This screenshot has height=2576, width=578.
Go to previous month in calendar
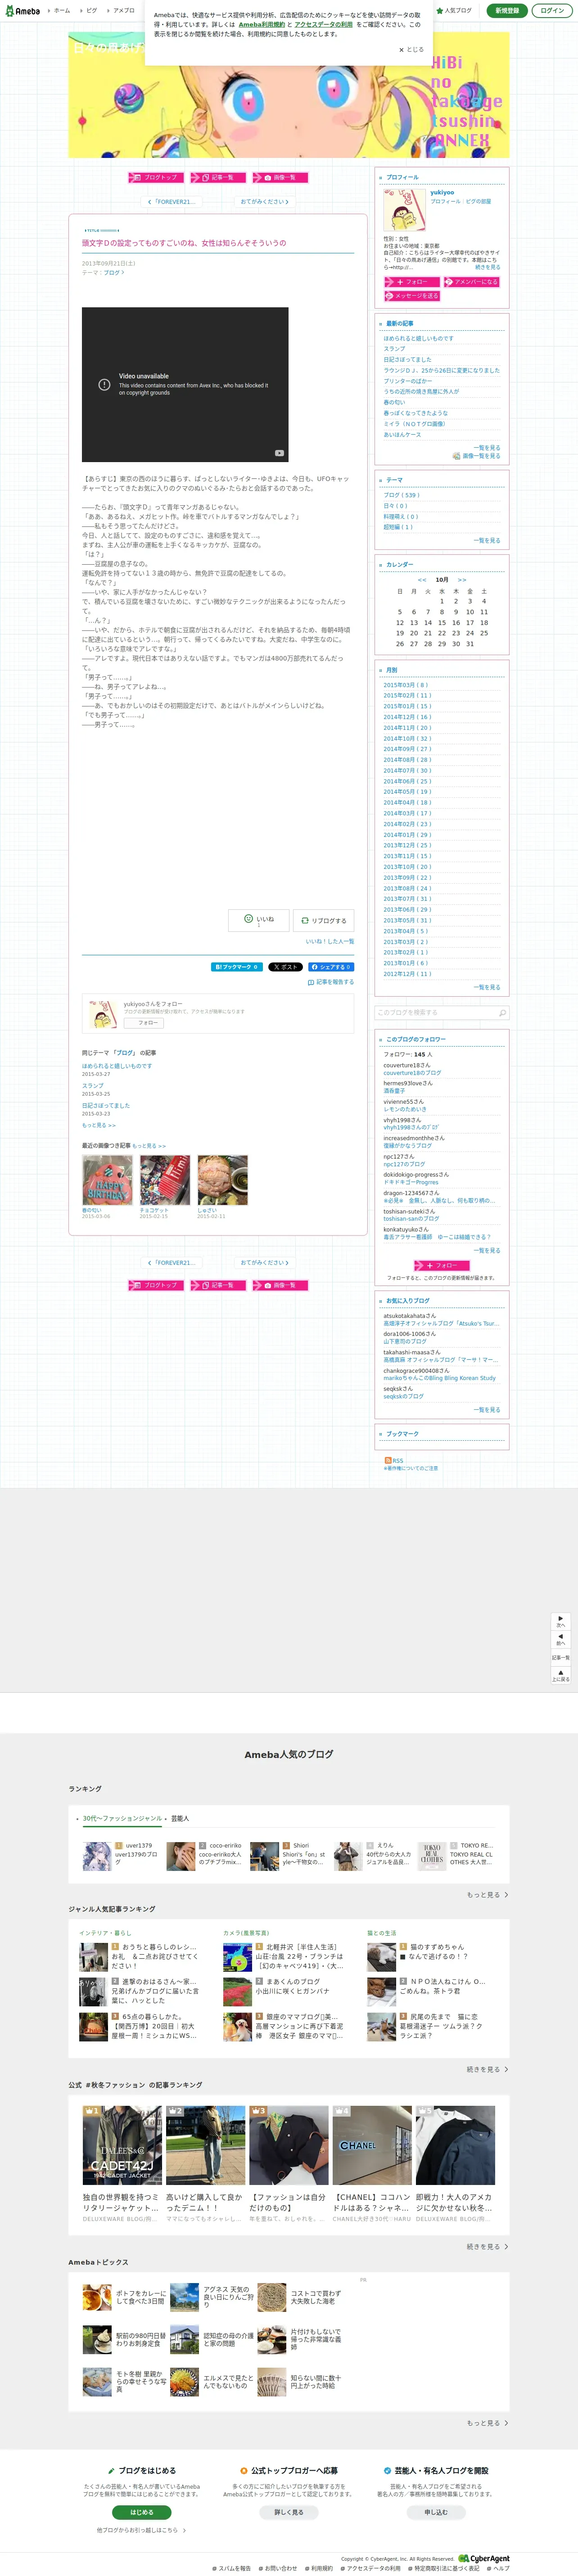[x=422, y=579]
